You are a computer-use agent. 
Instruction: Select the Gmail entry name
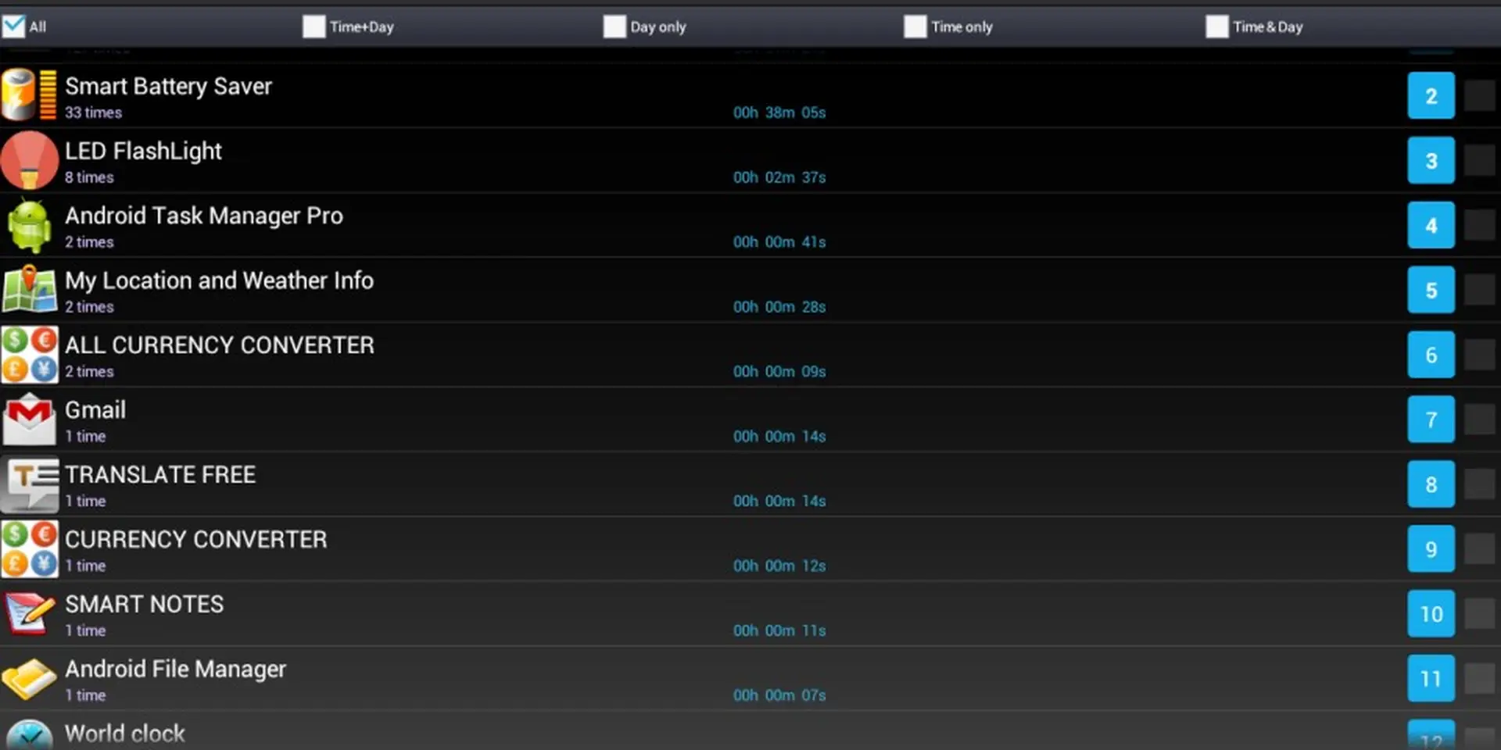(95, 410)
